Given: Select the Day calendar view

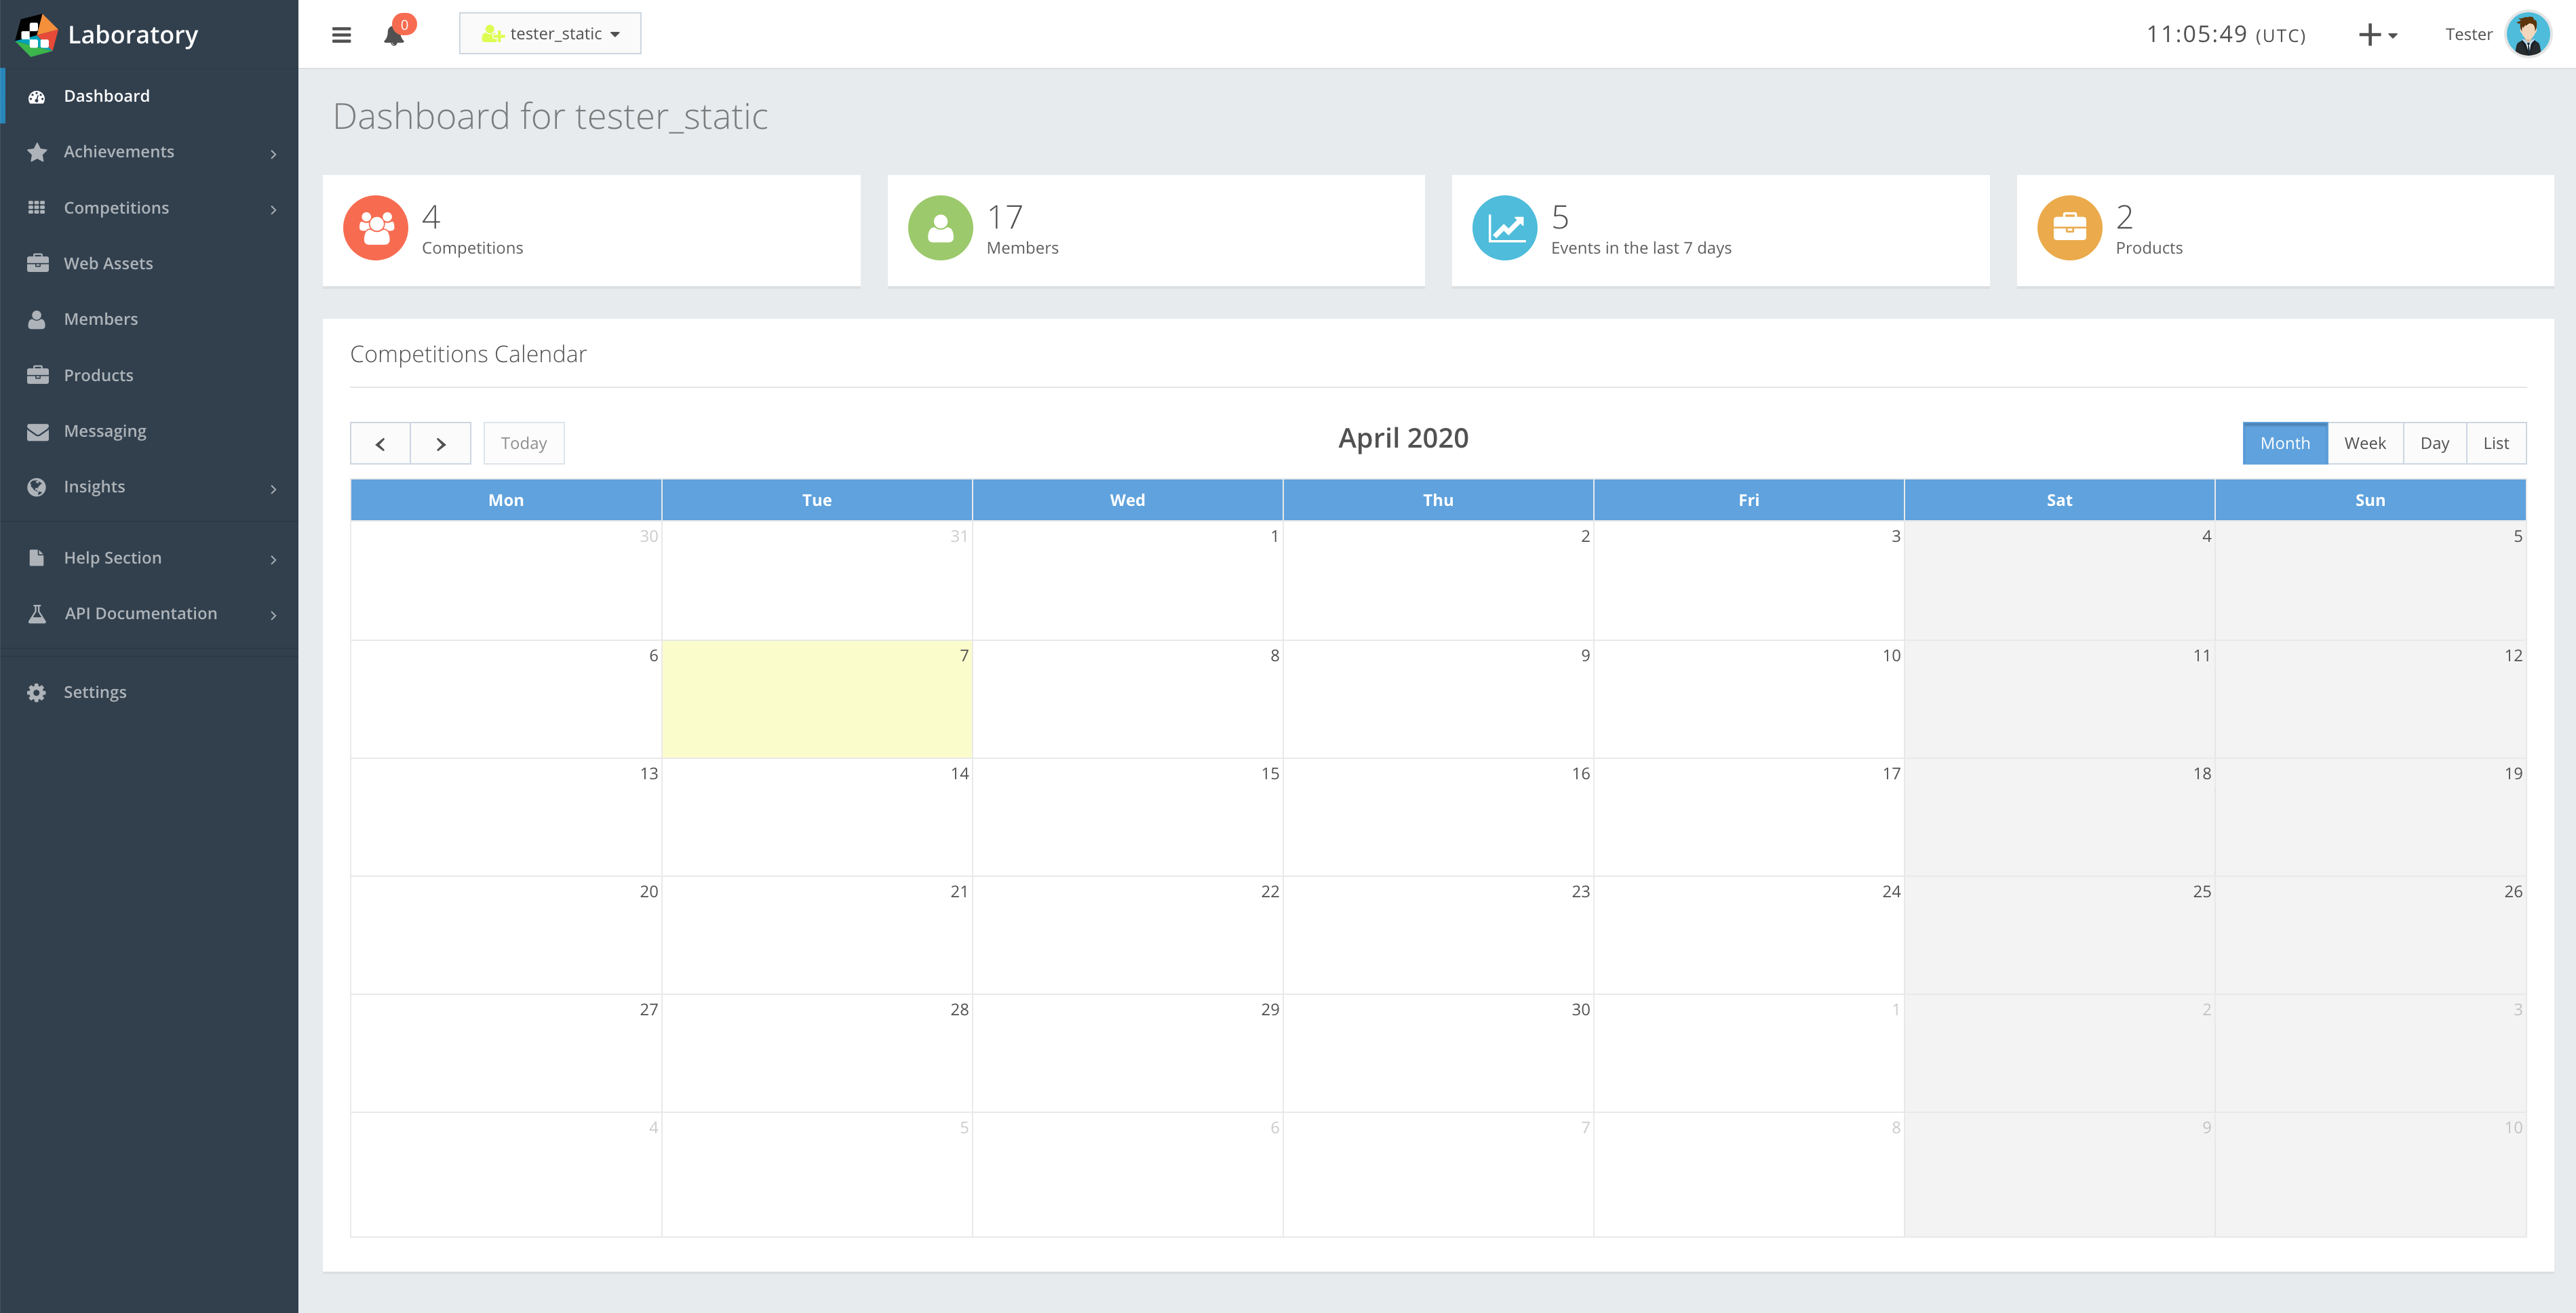Looking at the screenshot, I should [x=2434, y=443].
